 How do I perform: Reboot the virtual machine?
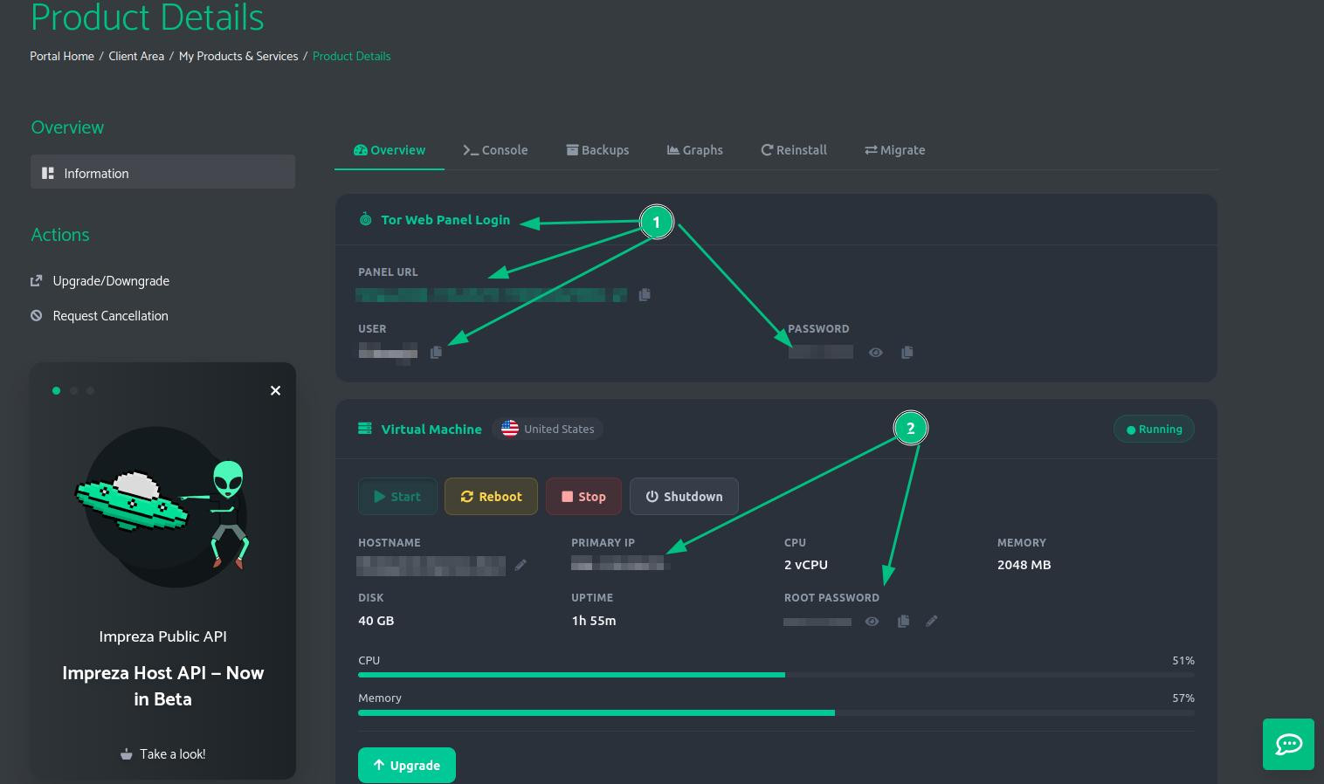[491, 497]
